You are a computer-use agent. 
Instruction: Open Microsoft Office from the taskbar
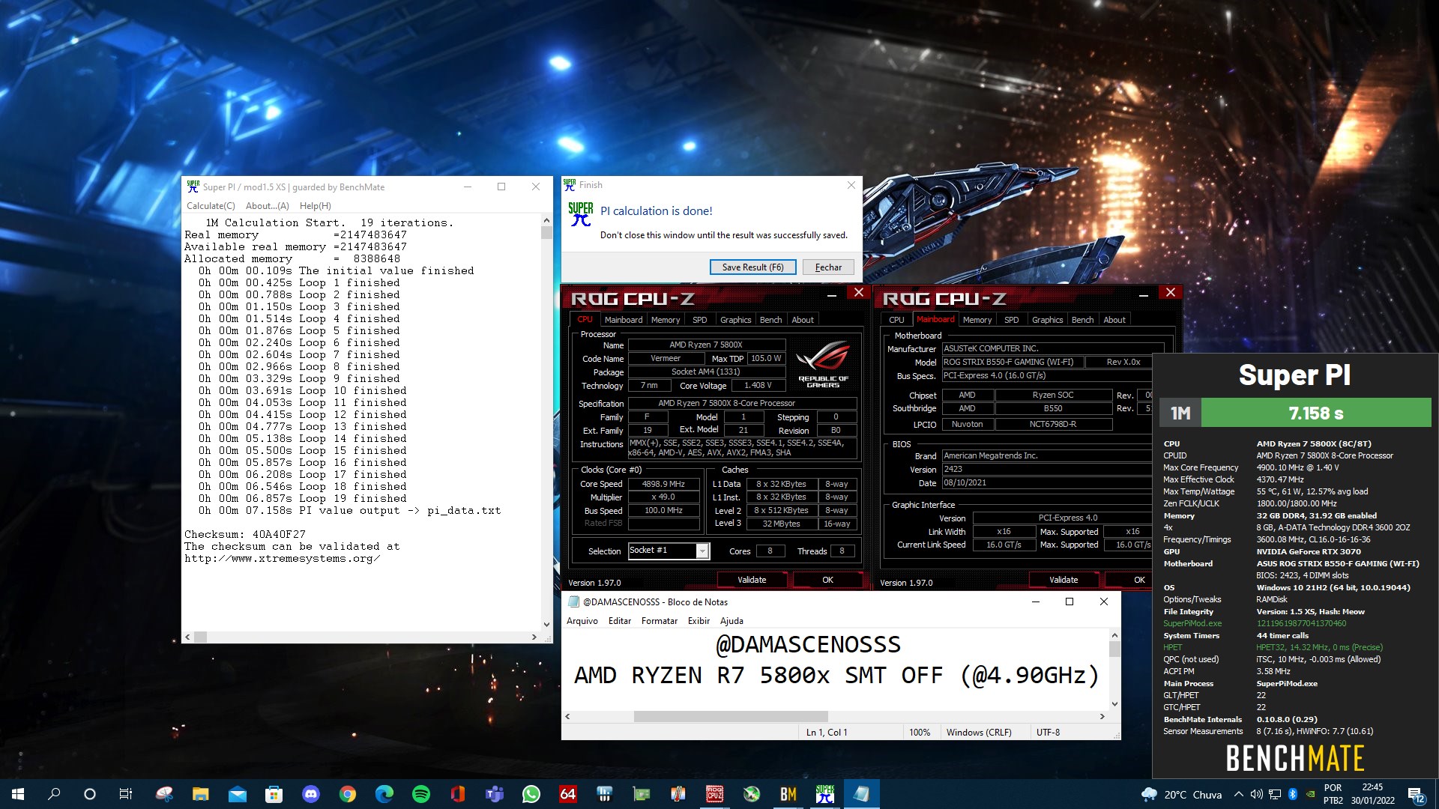point(457,794)
